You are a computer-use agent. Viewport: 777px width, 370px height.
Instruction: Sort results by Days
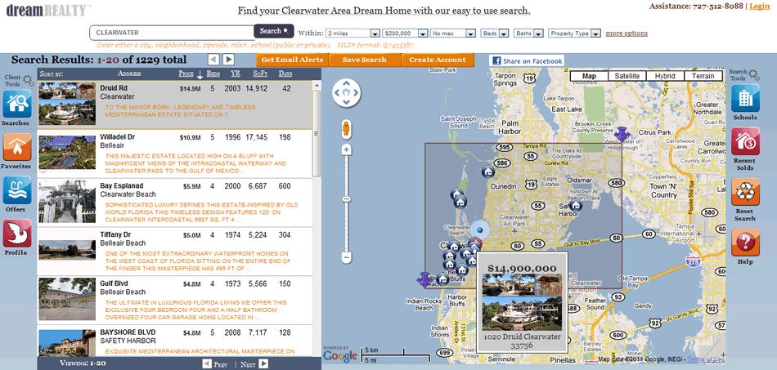click(285, 74)
